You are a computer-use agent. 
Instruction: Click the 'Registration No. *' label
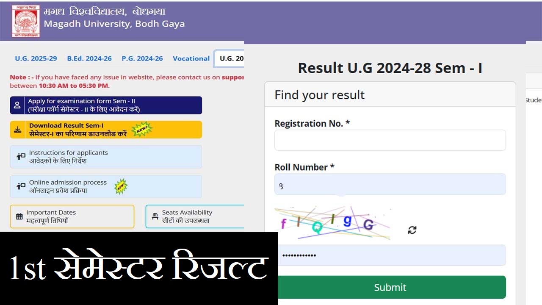pyautogui.click(x=312, y=123)
